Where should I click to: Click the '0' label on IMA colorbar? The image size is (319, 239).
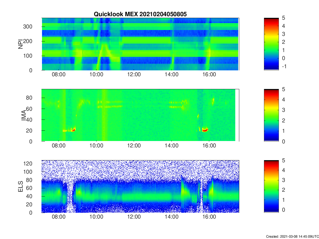(x=283, y=141)
